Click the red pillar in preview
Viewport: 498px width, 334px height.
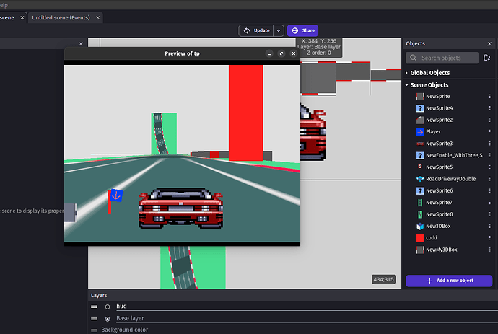coord(246,113)
